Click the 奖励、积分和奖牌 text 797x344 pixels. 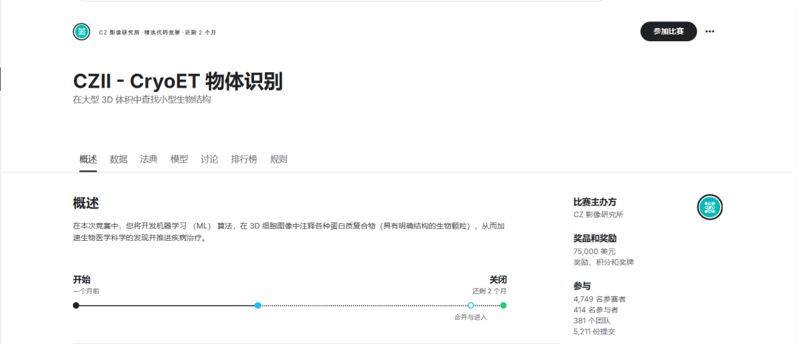point(604,262)
